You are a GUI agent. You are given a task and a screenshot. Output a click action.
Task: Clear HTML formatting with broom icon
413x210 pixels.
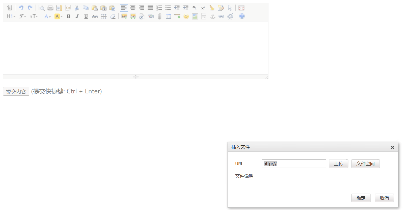(212, 8)
